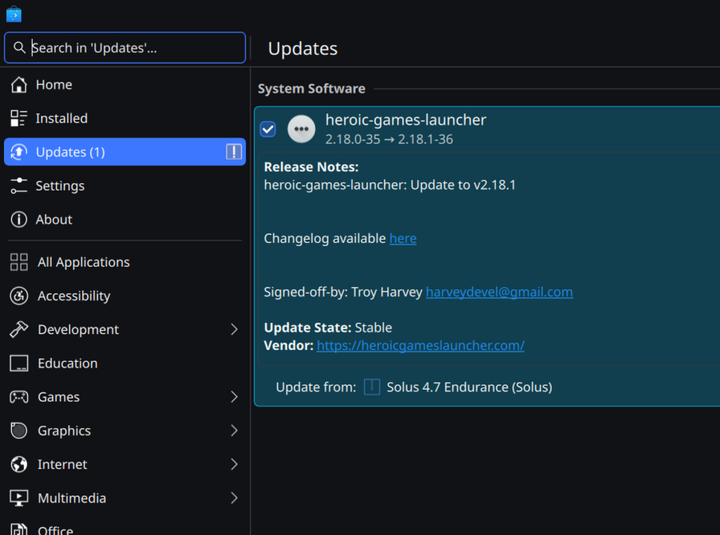
Task: Click the All Applications grid icon
Action: [x=19, y=262]
